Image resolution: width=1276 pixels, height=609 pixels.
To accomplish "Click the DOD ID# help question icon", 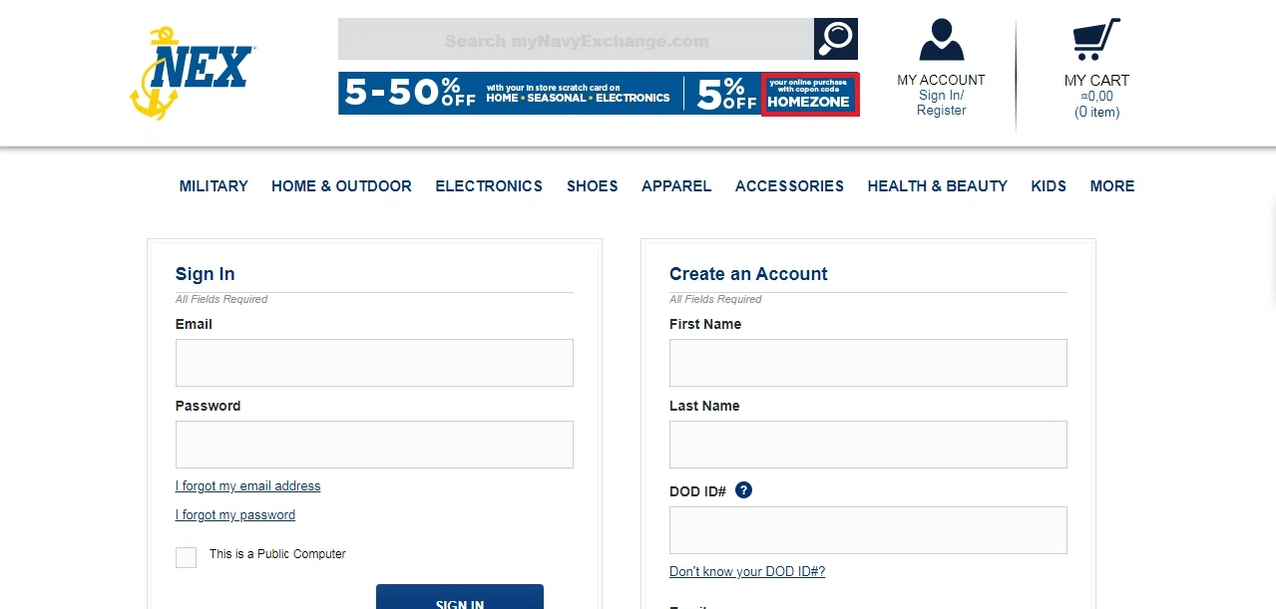I will point(743,490).
